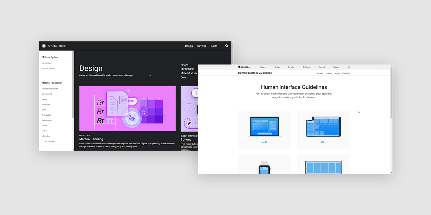Screen dimensions: 431x215
Task: Open Introduction under Popular links
Action: (x=187, y=69)
